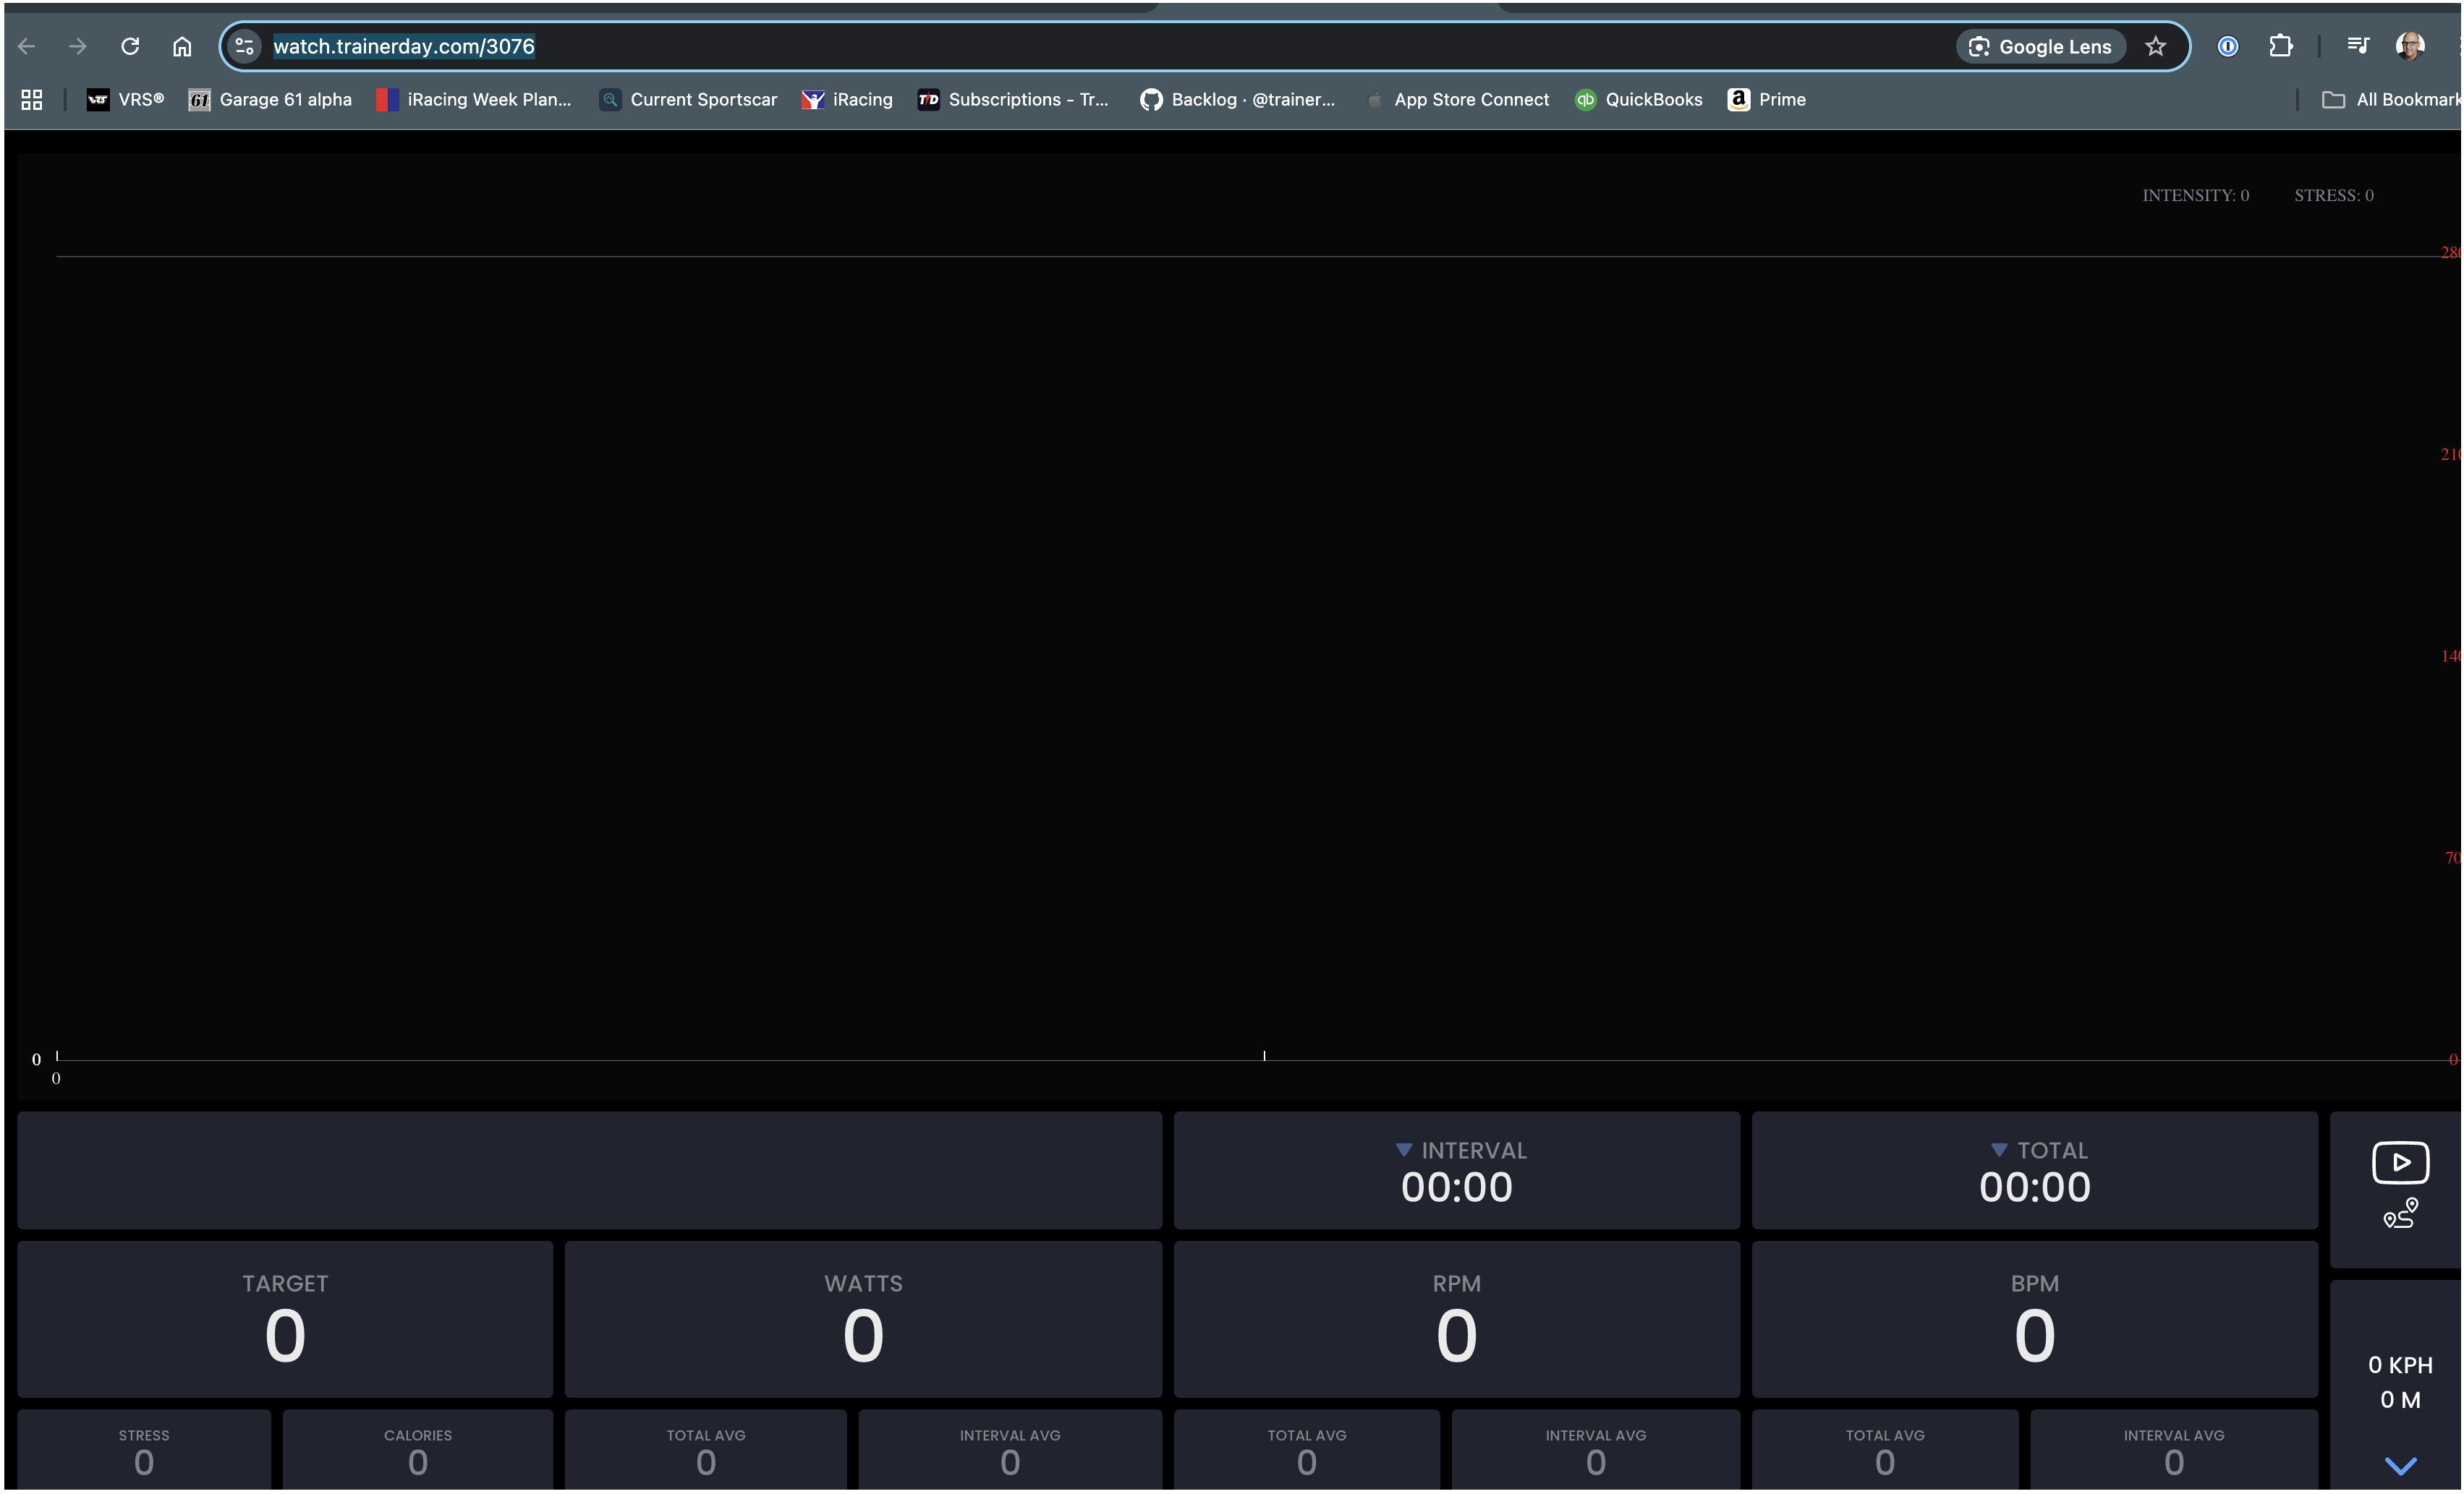The width and height of the screenshot is (2464, 1494).
Task: Bookmark this page with star icon
Action: (2155, 46)
